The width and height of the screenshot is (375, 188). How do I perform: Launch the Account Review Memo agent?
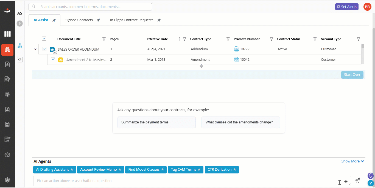tap(100, 170)
